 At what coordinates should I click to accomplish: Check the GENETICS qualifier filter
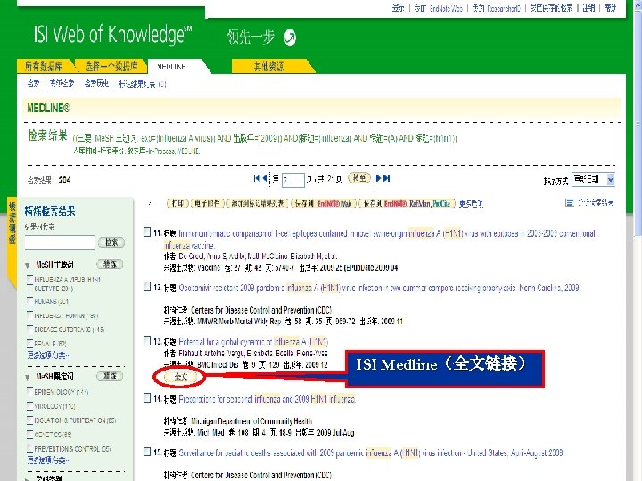[30, 435]
